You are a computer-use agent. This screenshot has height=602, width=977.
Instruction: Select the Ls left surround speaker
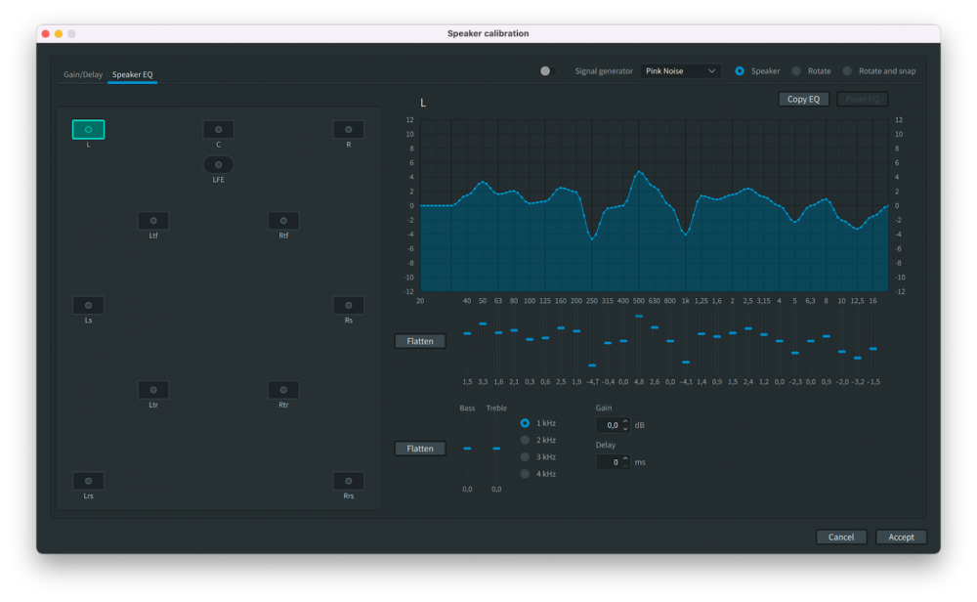(88, 305)
